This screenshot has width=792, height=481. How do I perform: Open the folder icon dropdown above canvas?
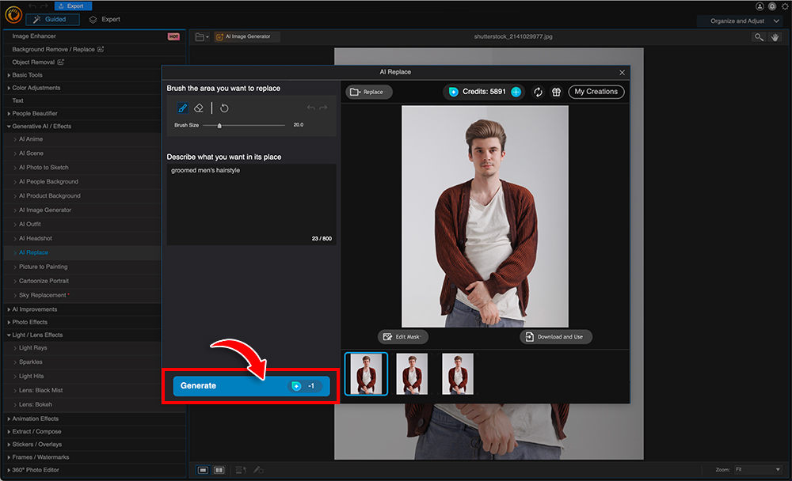coord(201,37)
